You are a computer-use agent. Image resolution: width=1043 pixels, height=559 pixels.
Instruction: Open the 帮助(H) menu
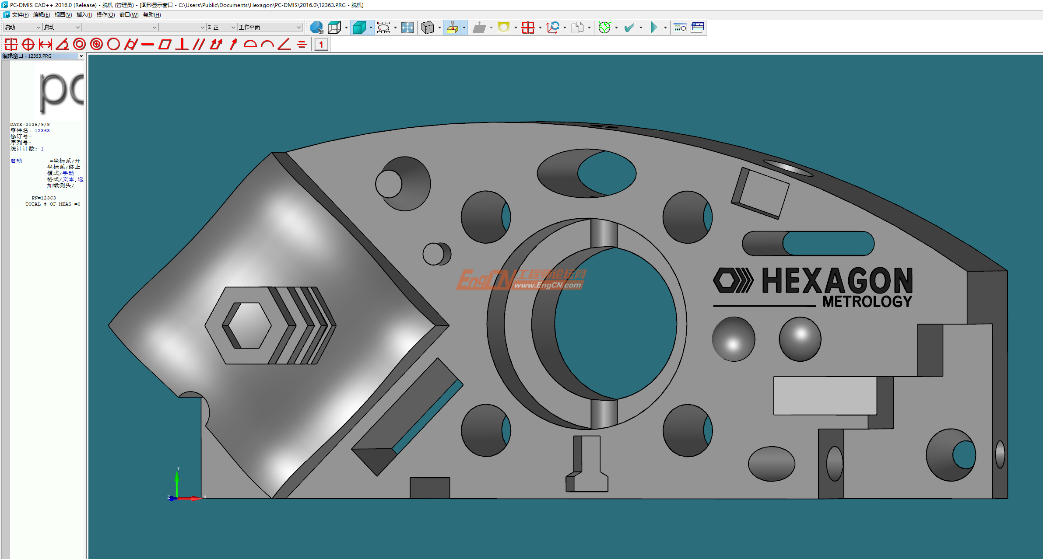tap(152, 15)
